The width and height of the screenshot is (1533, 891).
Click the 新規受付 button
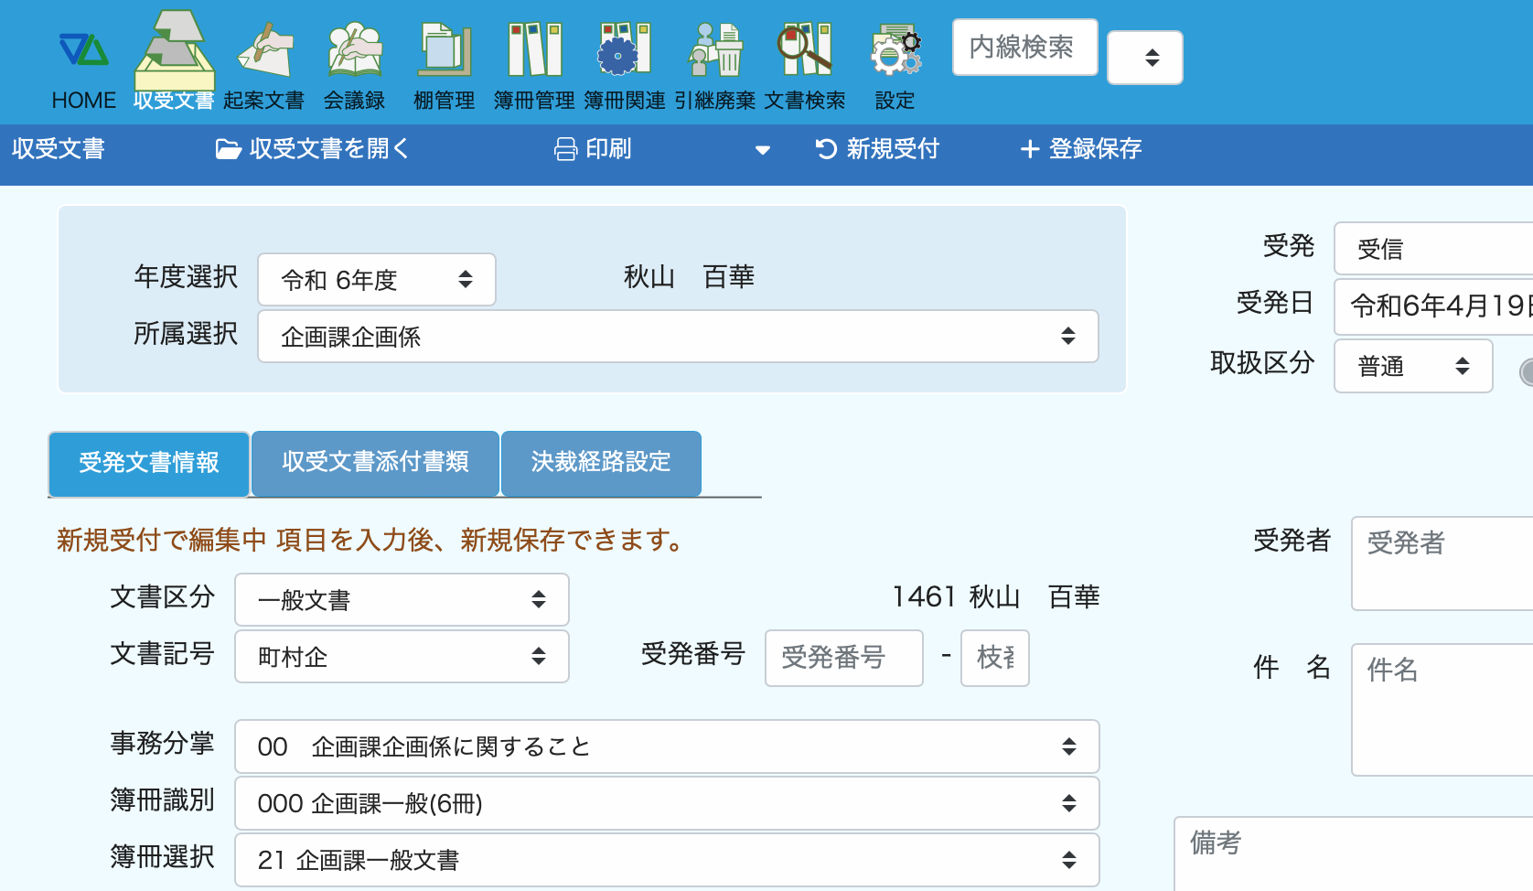(x=877, y=149)
